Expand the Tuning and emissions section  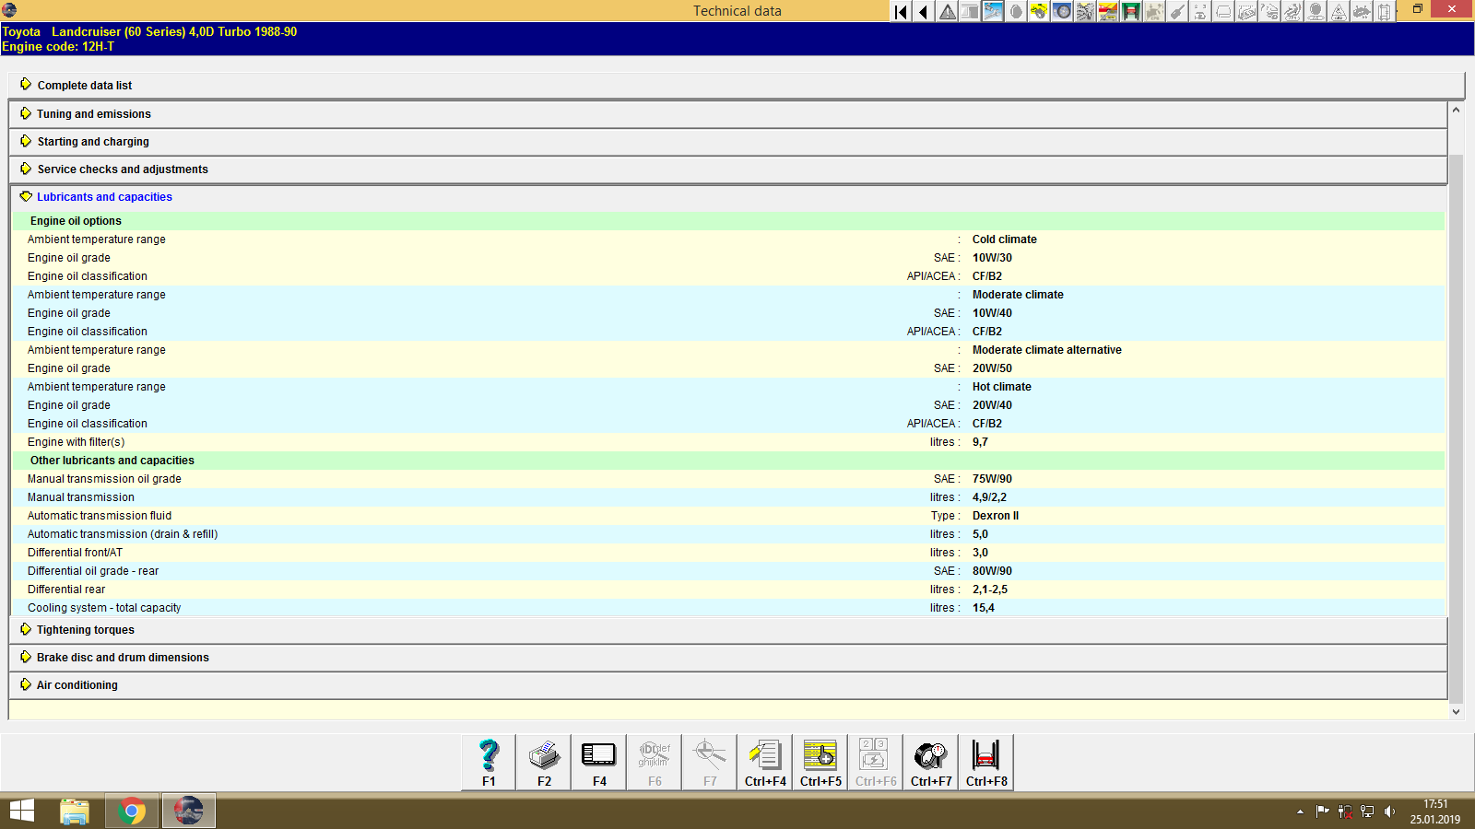pos(93,113)
